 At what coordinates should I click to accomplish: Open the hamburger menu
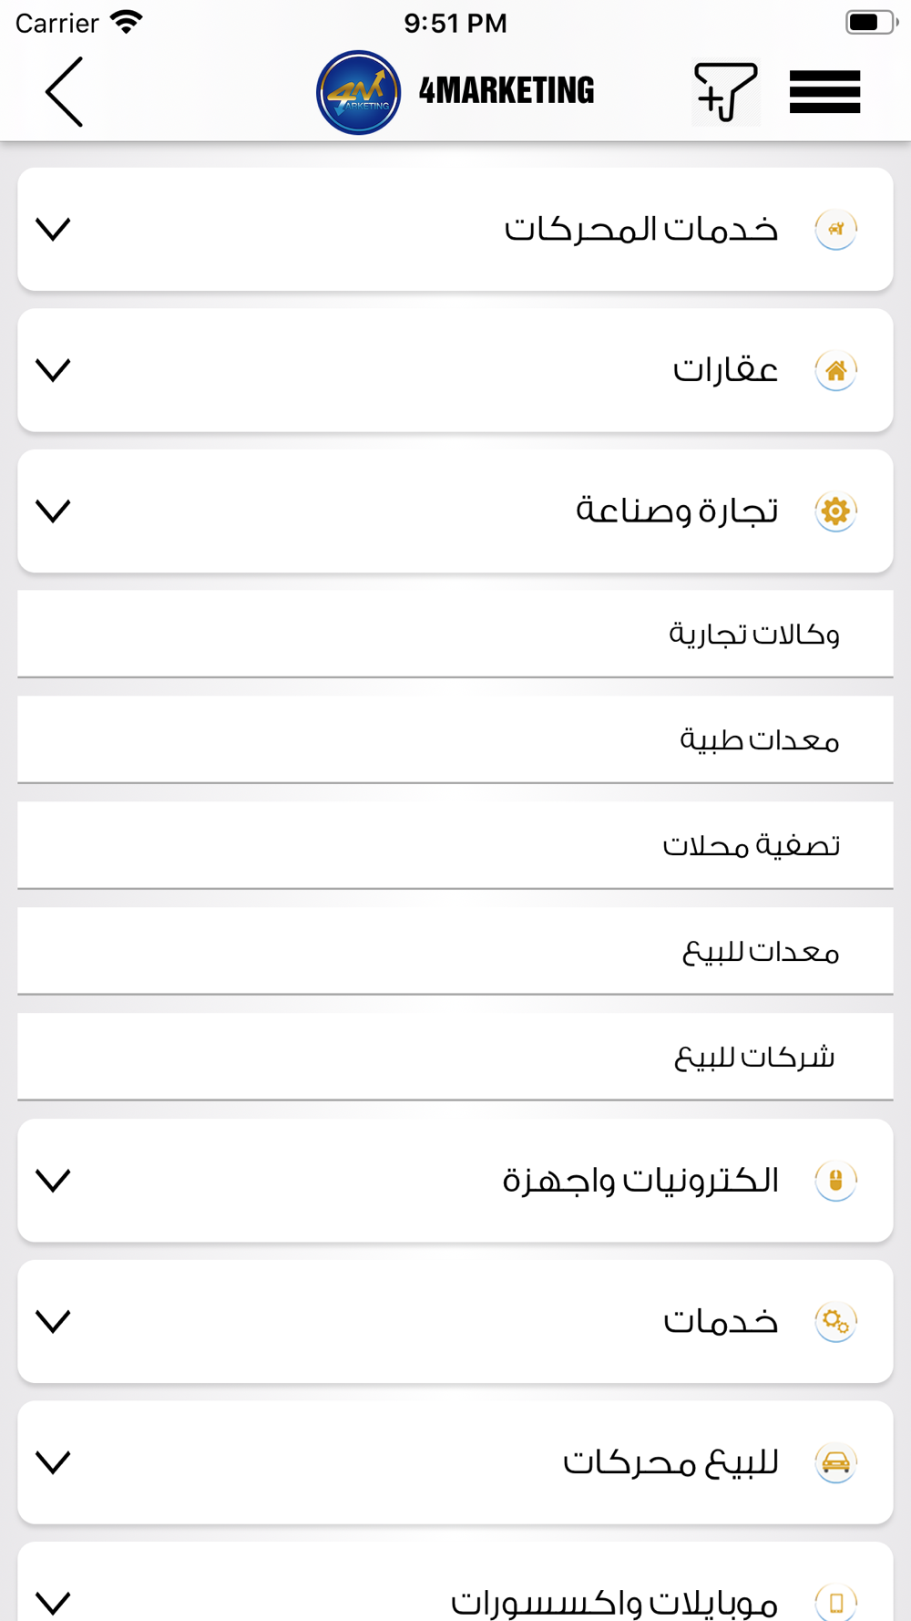(x=824, y=92)
